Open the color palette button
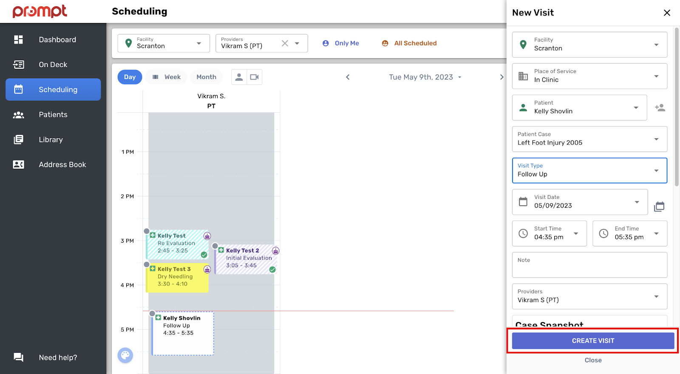Screen dimensions: 680x374 [125, 355]
